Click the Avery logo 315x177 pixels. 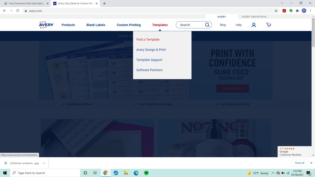pos(46,25)
